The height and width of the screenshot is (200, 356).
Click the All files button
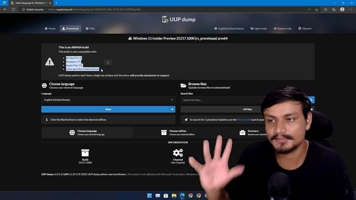click(247, 109)
